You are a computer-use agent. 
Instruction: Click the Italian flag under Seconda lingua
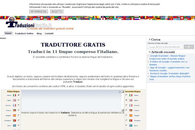click(131, 95)
